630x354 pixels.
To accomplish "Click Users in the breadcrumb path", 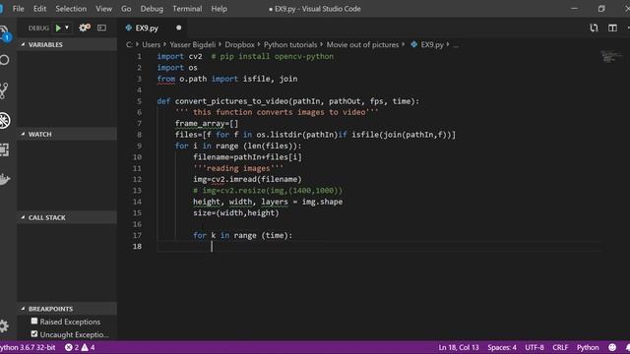I will (x=151, y=44).
